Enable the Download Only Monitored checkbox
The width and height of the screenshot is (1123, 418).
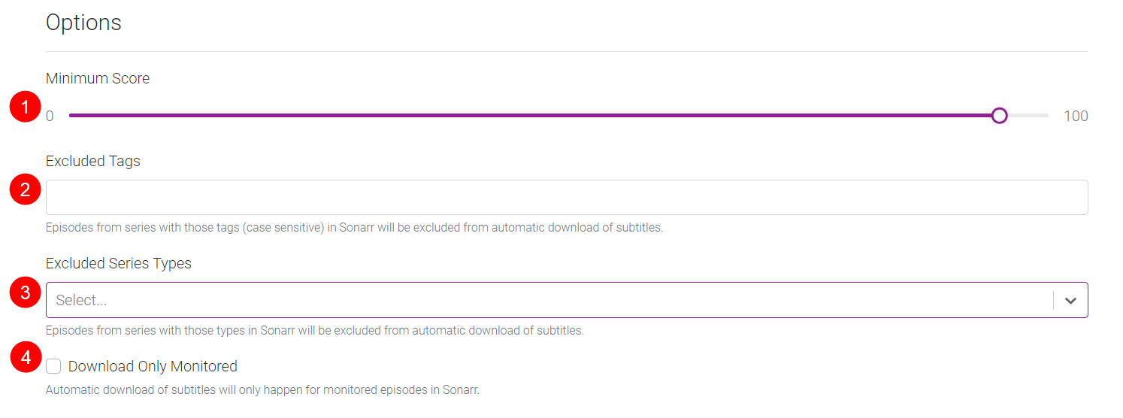[x=53, y=366]
